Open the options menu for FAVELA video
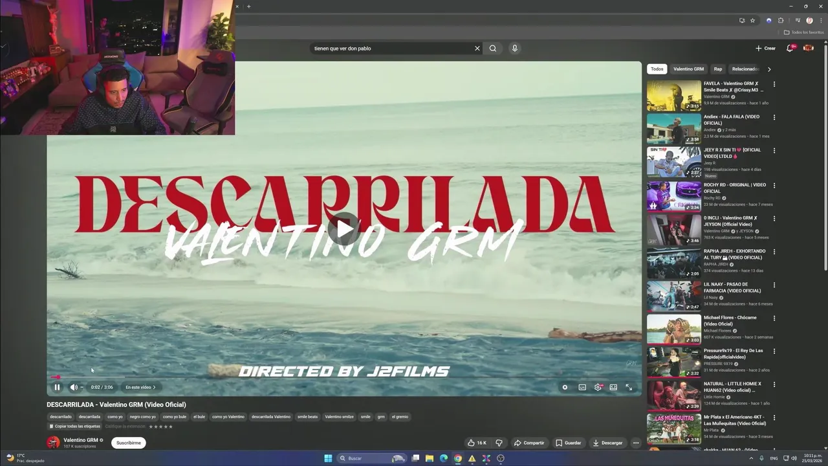The width and height of the screenshot is (828, 466). click(x=774, y=84)
